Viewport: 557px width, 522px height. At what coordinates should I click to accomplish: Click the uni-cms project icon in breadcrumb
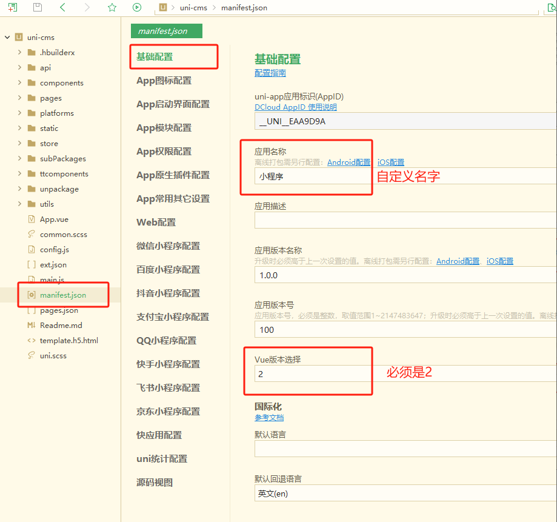click(x=162, y=7)
